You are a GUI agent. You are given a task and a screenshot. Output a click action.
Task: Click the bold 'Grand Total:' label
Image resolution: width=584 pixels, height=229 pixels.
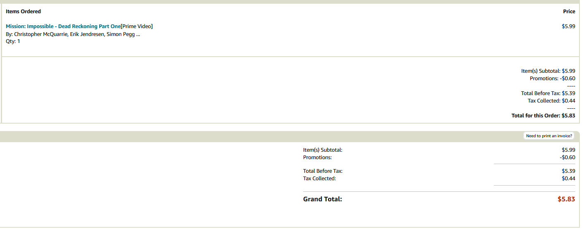pyautogui.click(x=323, y=199)
